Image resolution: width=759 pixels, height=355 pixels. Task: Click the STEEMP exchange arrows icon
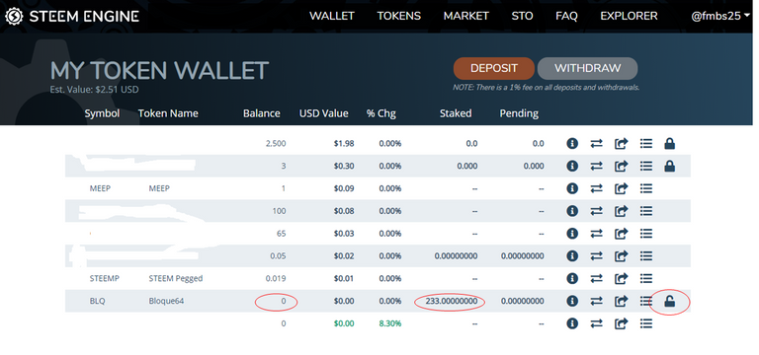pos(596,279)
